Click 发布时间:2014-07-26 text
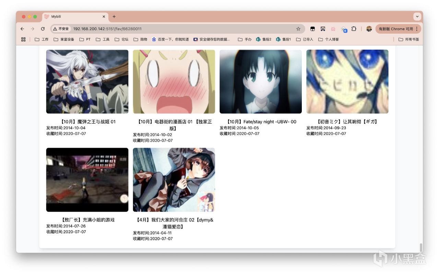 (66, 226)
